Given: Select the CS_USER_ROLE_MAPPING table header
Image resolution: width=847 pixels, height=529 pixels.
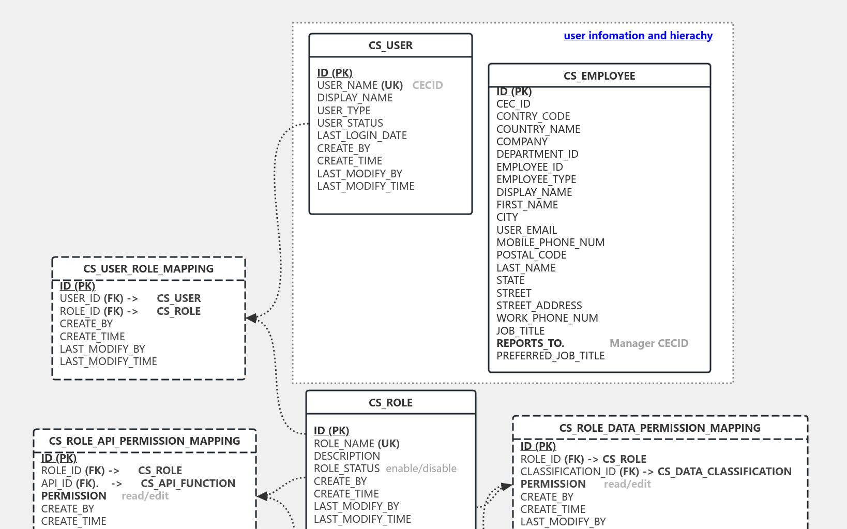Looking at the screenshot, I should 148,268.
